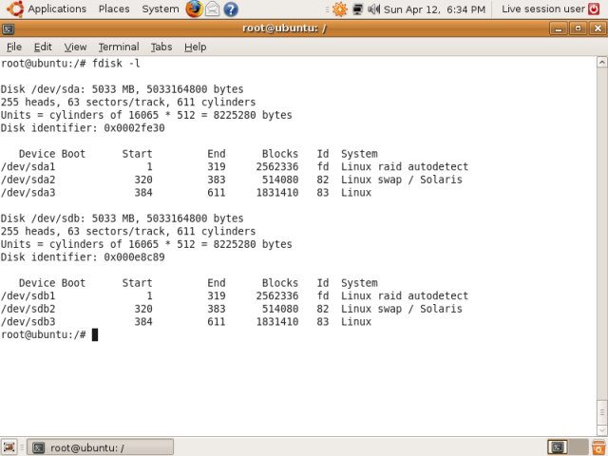Click 'Linux raid autodetect' on the sda1 row
Viewport: 608px width, 456px height.
click(405, 167)
